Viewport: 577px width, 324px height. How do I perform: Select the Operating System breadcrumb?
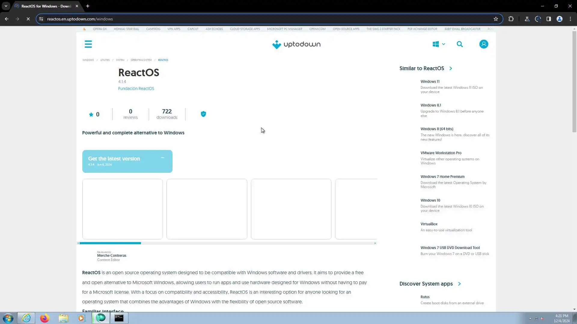[141, 60]
